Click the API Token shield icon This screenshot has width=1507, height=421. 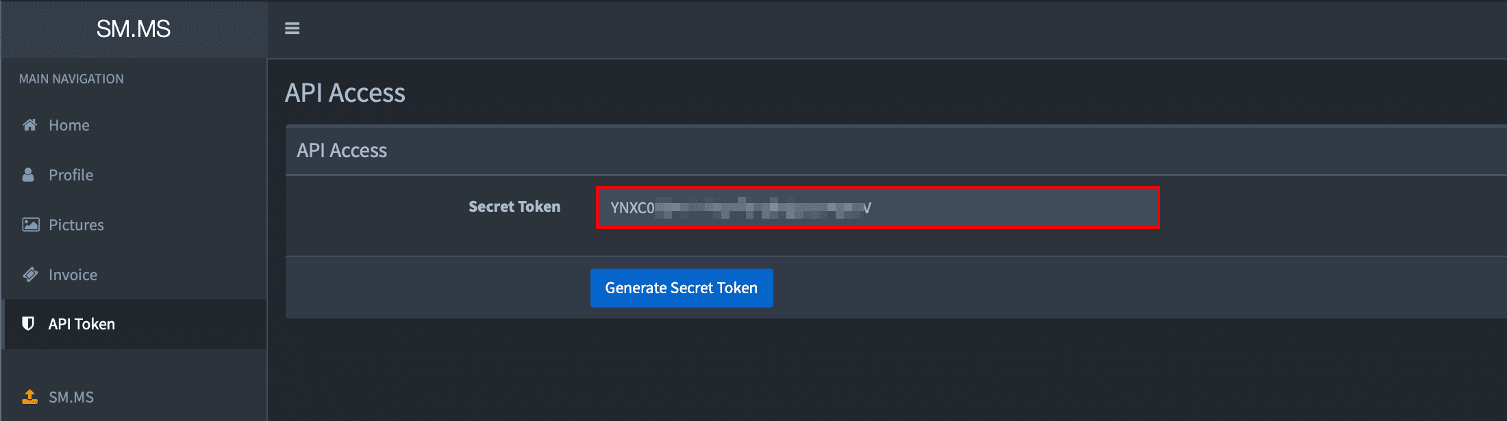click(x=28, y=324)
